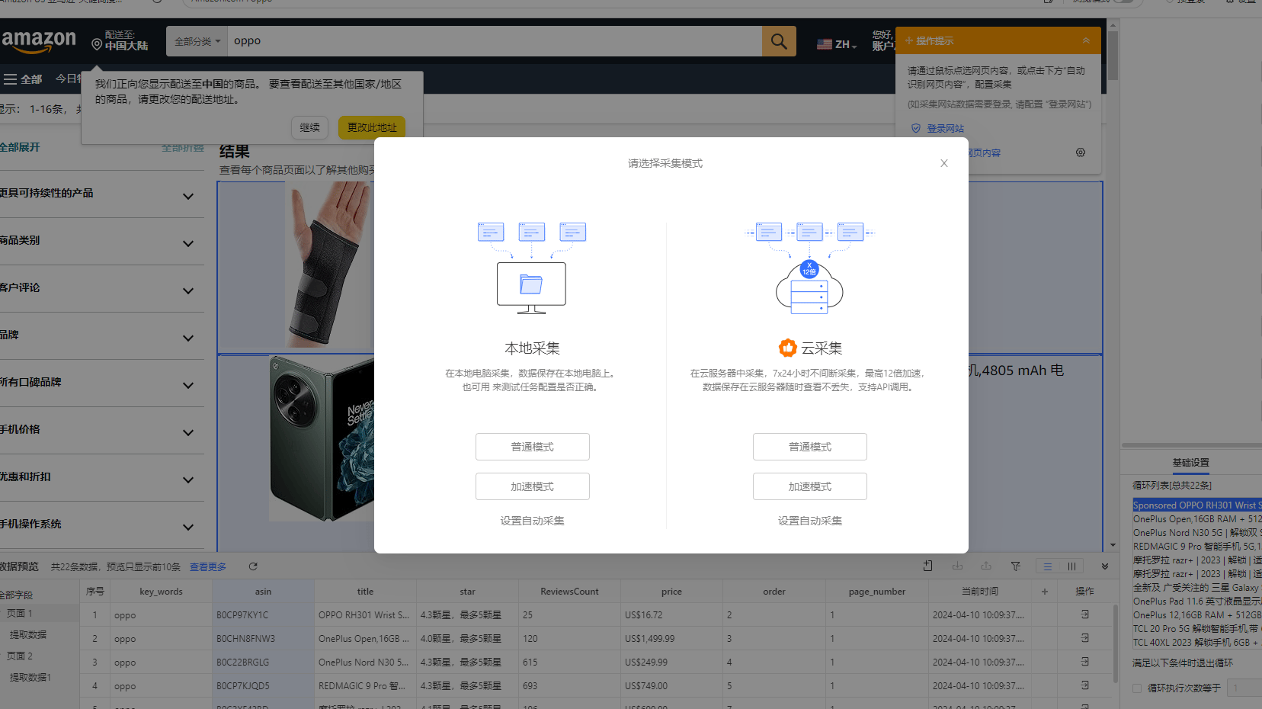Screen dimensions: 1262x709
Task: Expand the 优惠和折扣 filter
Action: [x=188, y=480]
